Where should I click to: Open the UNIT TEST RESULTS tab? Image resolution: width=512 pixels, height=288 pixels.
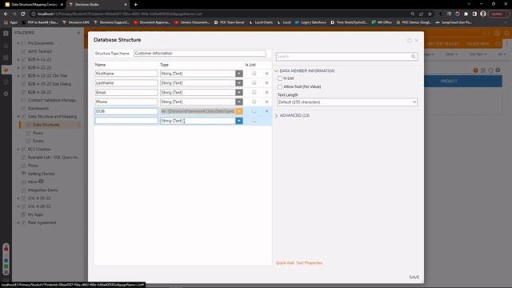442,44
